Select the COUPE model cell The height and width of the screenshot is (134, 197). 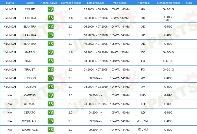click(30, 9)
